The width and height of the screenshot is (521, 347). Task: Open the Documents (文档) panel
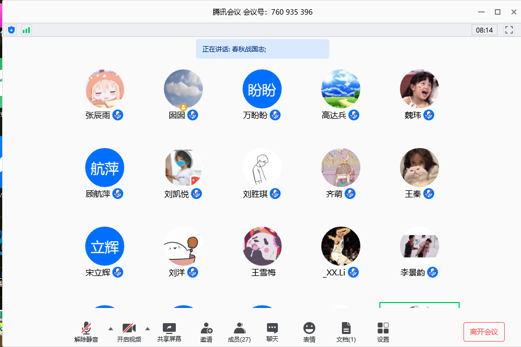pyautogui.click(x=346, y=331)
